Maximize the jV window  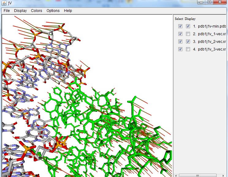209,2
